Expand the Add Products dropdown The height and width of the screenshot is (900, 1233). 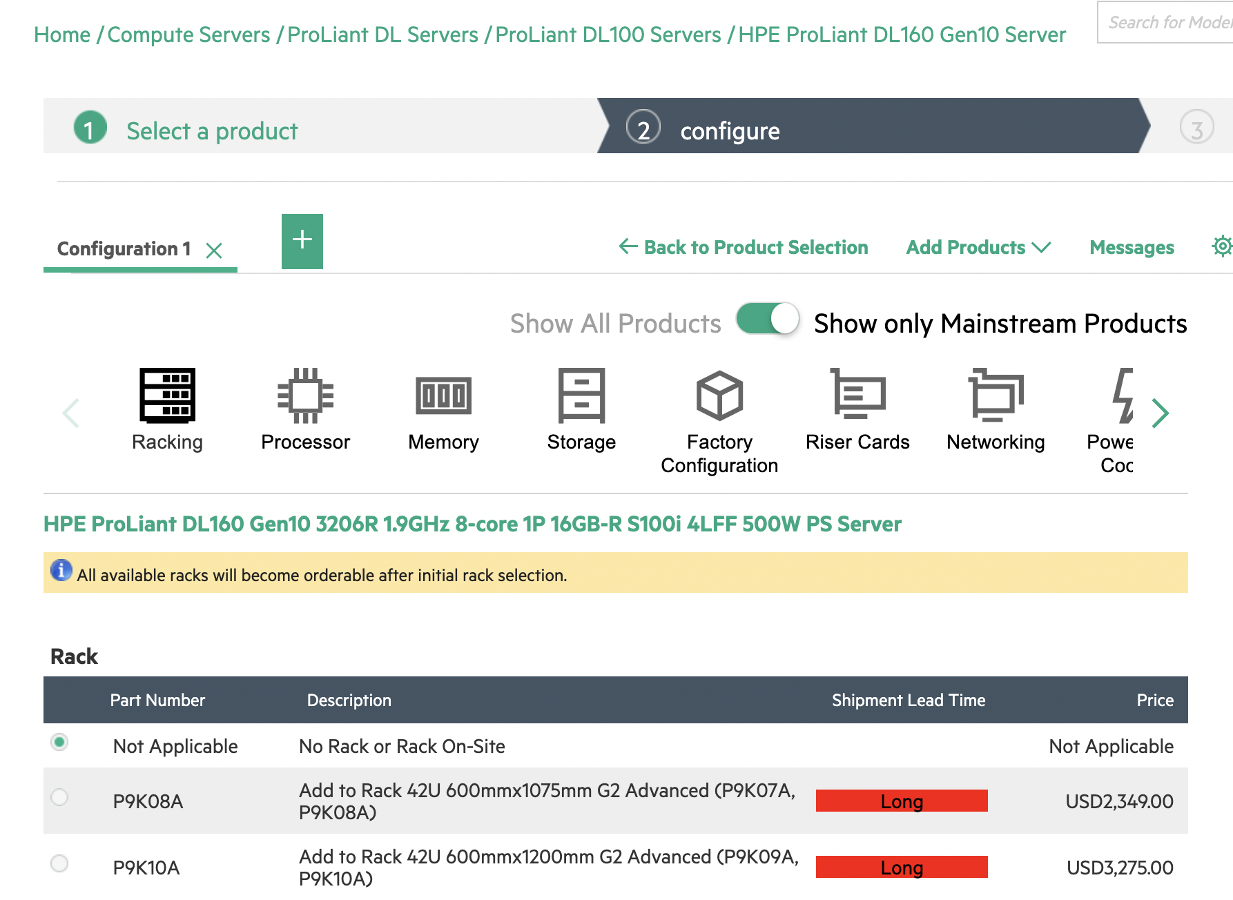pos(978,247)
